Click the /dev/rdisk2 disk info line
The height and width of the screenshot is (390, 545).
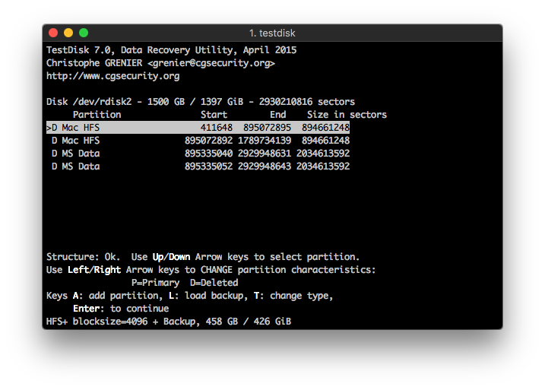click(x=201, y=102)
